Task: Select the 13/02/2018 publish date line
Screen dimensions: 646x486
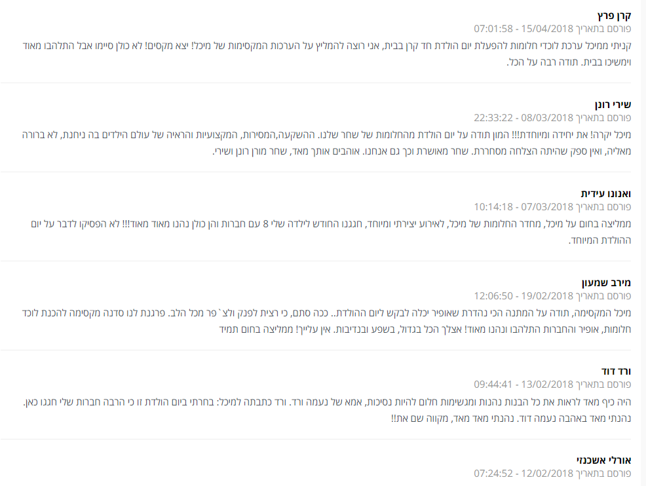Action: click(552, 384)
